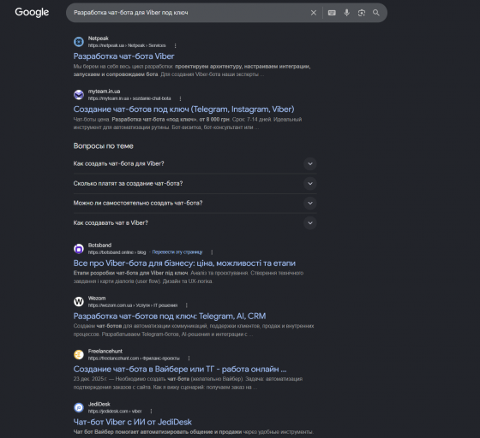Click the myteam.in.ua favicon
This screenshot has width=480, height=438.
point(79,95)
